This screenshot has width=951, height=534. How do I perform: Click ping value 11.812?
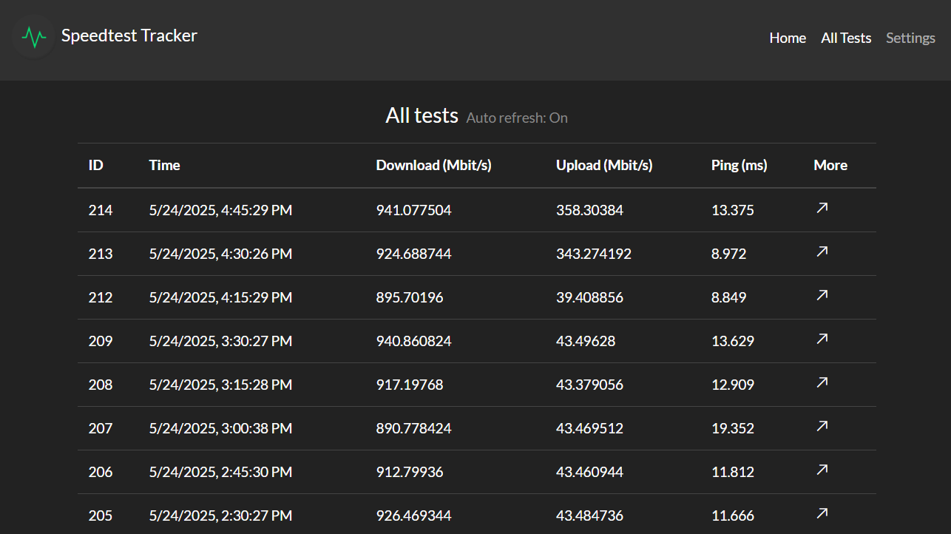point(733,472)
